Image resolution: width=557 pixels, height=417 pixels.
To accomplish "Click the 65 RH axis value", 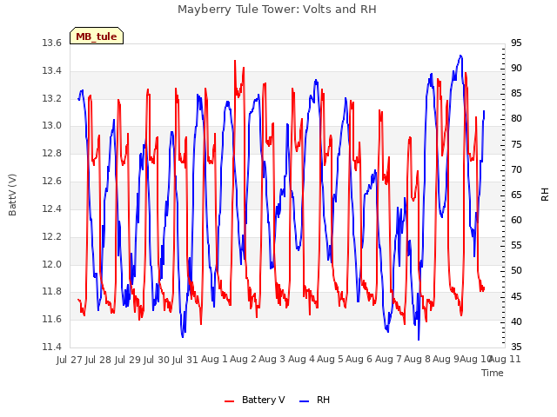I will 516,195.
